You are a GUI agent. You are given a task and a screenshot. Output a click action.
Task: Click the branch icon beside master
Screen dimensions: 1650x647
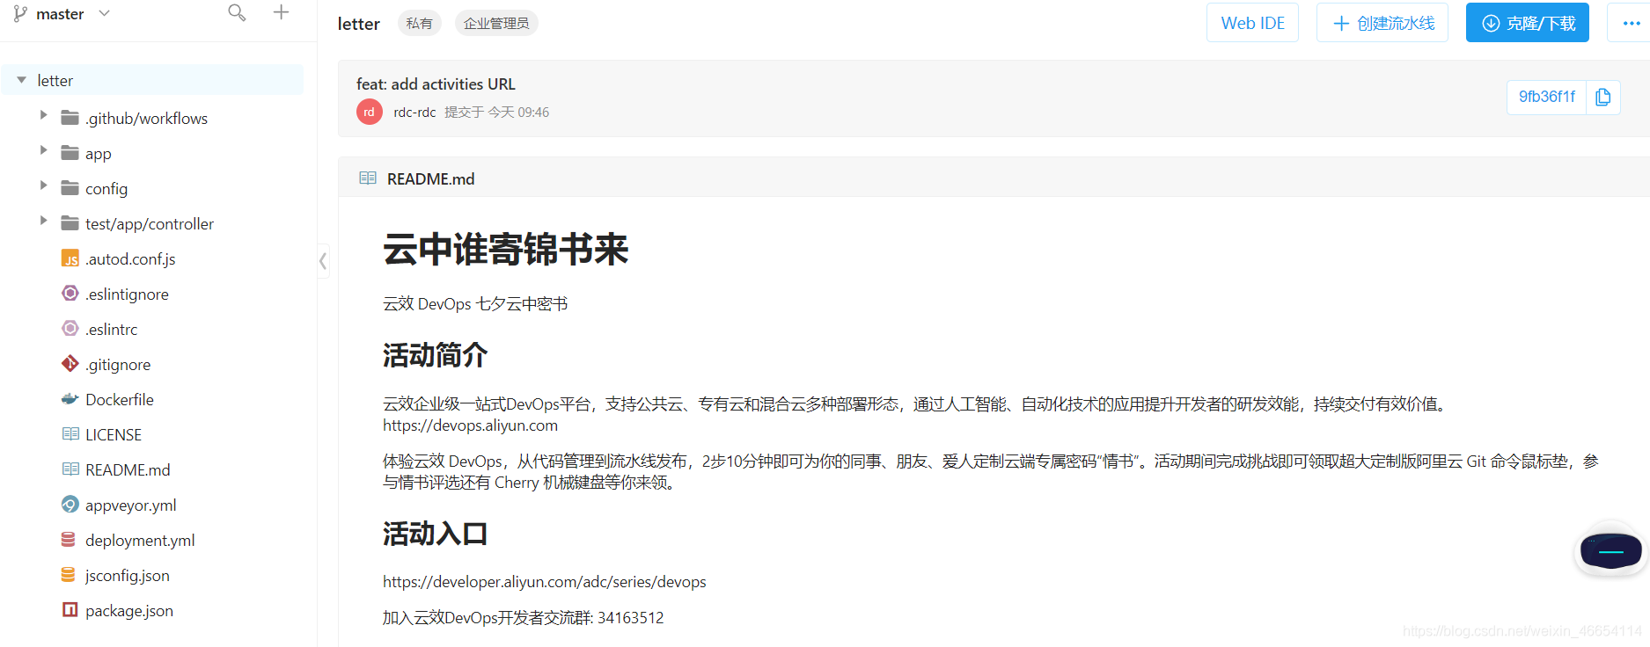click(x=20, y=14)
